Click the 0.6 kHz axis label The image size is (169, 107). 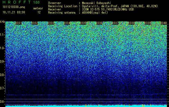tap(2, 102)
